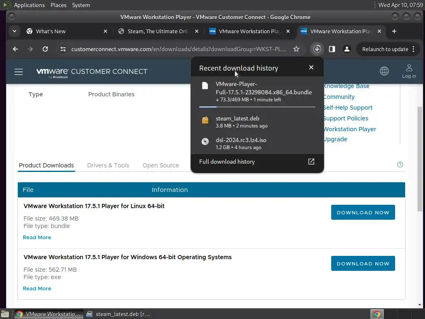Open the Applications menu

[29, 5]
